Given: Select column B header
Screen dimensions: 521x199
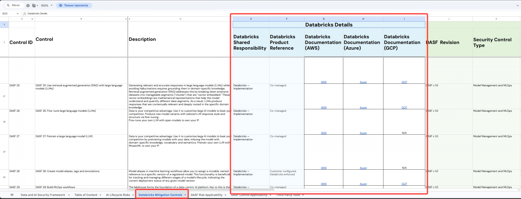Looking at the screenshot, I should 81,19.
